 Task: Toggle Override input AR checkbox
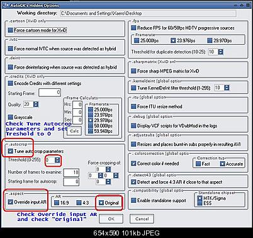pyautogui.click(x=11, y=202)
